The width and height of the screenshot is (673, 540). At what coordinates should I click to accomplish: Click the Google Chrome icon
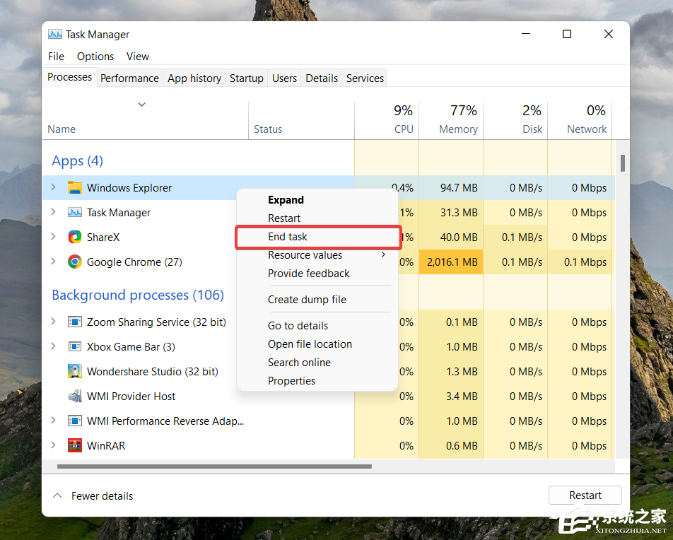pyautogui.click(x=75, y=262)
